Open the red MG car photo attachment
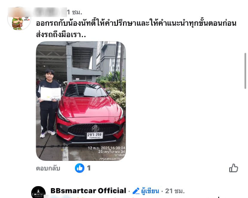248x198 pixels. tap(81, 101)
